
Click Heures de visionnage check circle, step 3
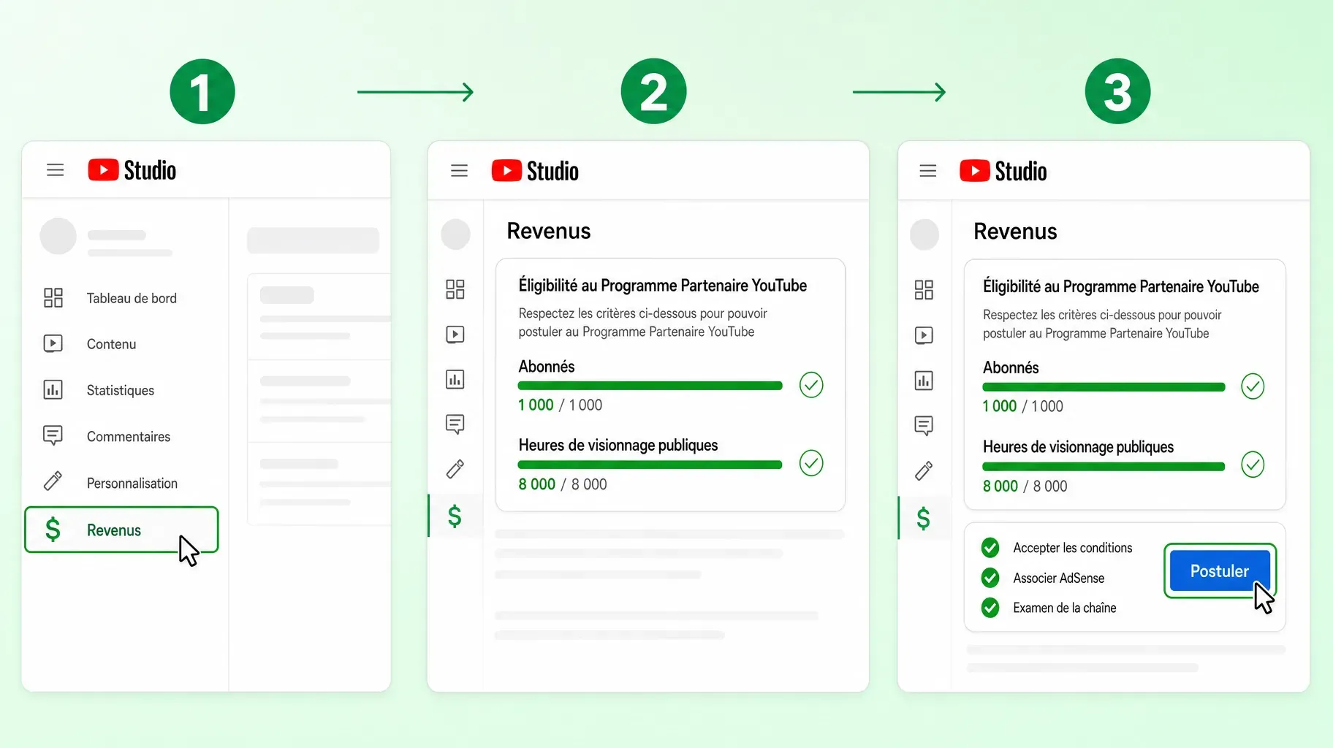pos(1253,465)
